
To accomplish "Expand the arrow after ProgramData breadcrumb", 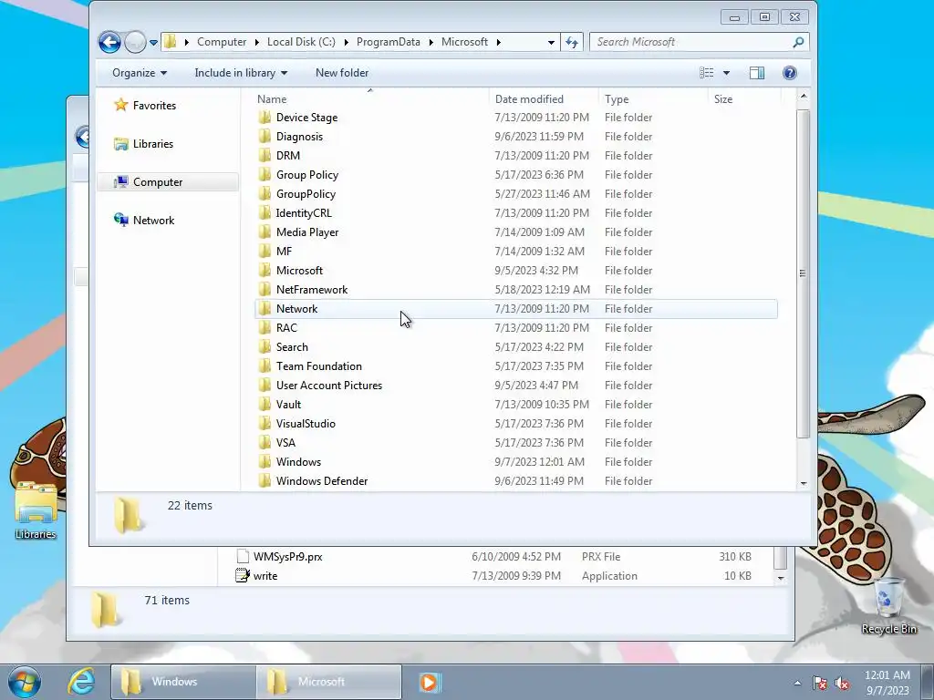I will (x=431, y=42).
